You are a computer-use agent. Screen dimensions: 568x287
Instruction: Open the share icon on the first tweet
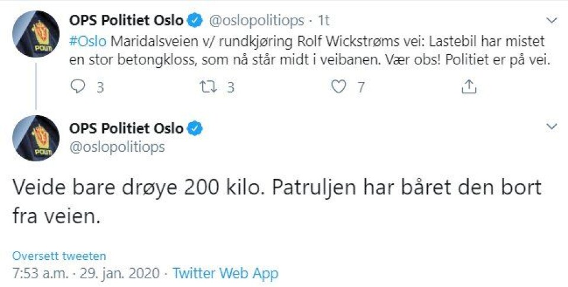(x=469, y=87)
